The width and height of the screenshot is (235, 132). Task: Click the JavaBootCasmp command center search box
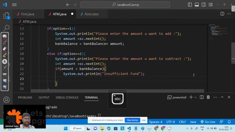pos(125,5)
